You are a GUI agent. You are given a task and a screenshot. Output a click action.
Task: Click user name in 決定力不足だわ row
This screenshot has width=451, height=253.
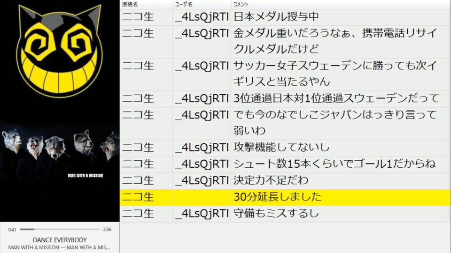pos(202,180)
